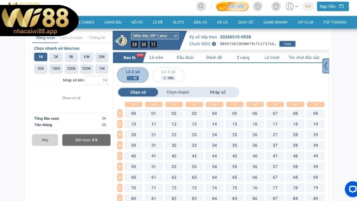Open the P2P TRADING menu
Screen dimensions: 357x201
(335, 22)
